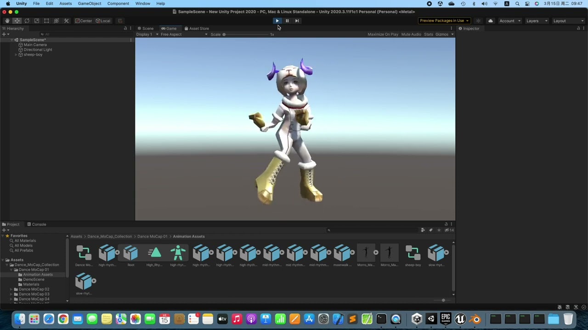Toggle Maximize On Play

tap(383, 34)
